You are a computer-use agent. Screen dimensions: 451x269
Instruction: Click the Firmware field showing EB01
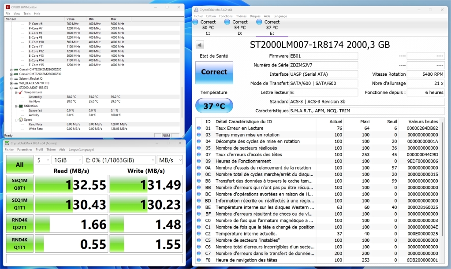[x=324, y=56]
